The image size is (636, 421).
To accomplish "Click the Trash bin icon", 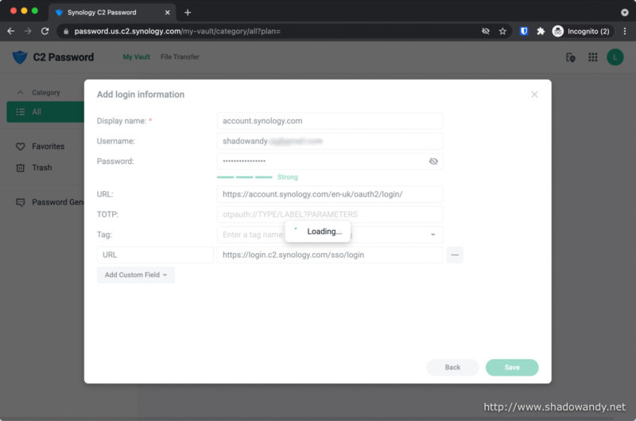I will [x=21, y=168].
